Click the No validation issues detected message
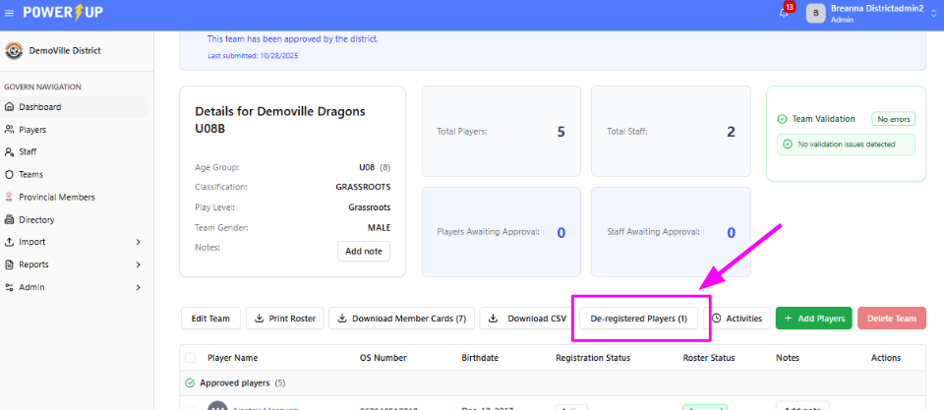The width and height of the screenshot is (944, 410). click(846, 145)
